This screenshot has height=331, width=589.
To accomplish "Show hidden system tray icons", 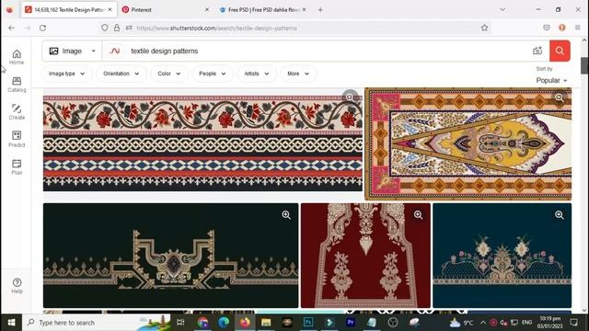I will click(x=482, y=323).
